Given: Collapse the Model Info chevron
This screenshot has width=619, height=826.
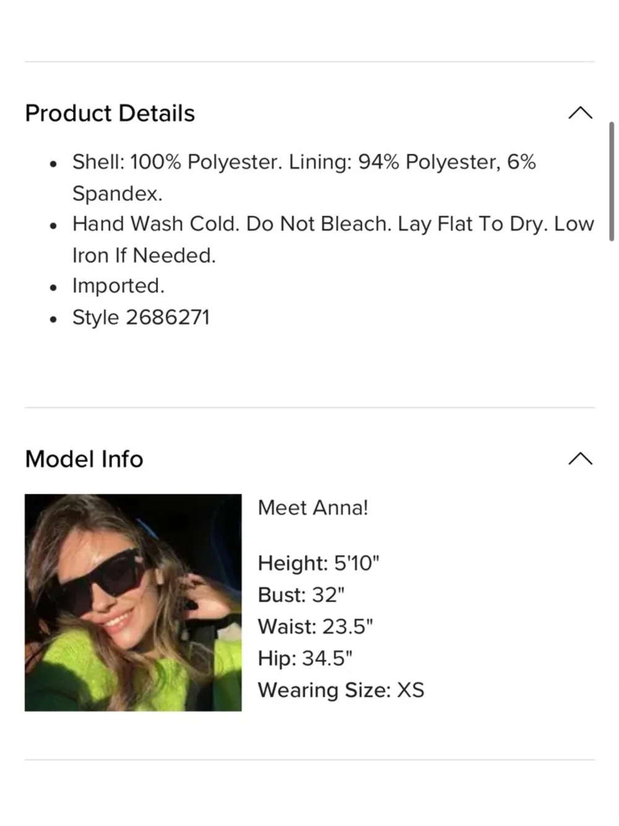Looking at the screenshot, I should pyautogui.click(x=580, y=459).
